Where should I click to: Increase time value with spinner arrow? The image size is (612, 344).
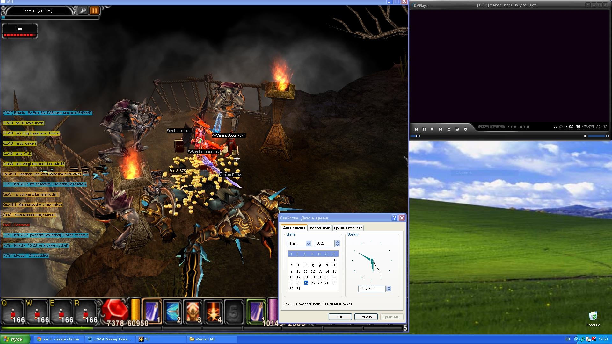[x=389, y=287]
